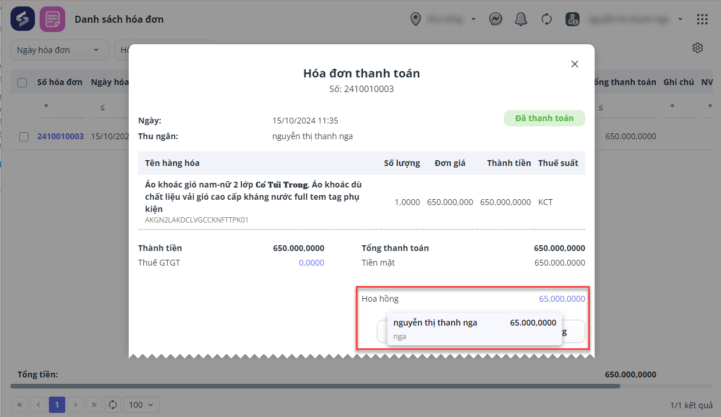Tick the select-all checkbox in table header
Image resolution: width=721 pixels, height=417 pixels.
(x=22, y=83)
